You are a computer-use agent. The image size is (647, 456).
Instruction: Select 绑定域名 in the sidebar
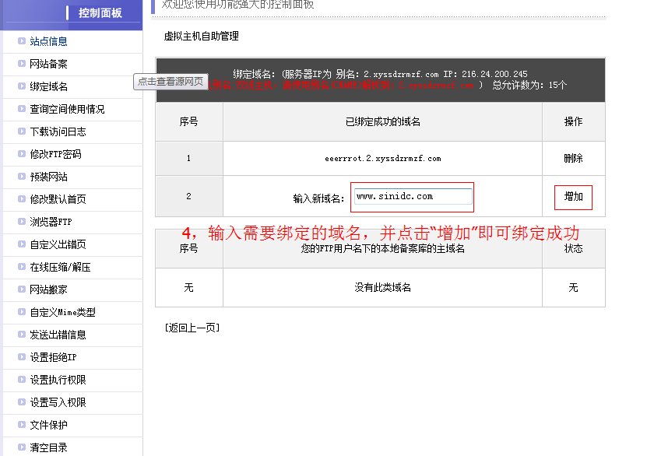(x=48, y=86)
